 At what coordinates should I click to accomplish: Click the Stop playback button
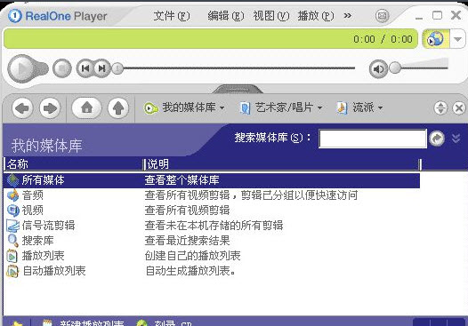pyautogui.click(x=62, y=68)
